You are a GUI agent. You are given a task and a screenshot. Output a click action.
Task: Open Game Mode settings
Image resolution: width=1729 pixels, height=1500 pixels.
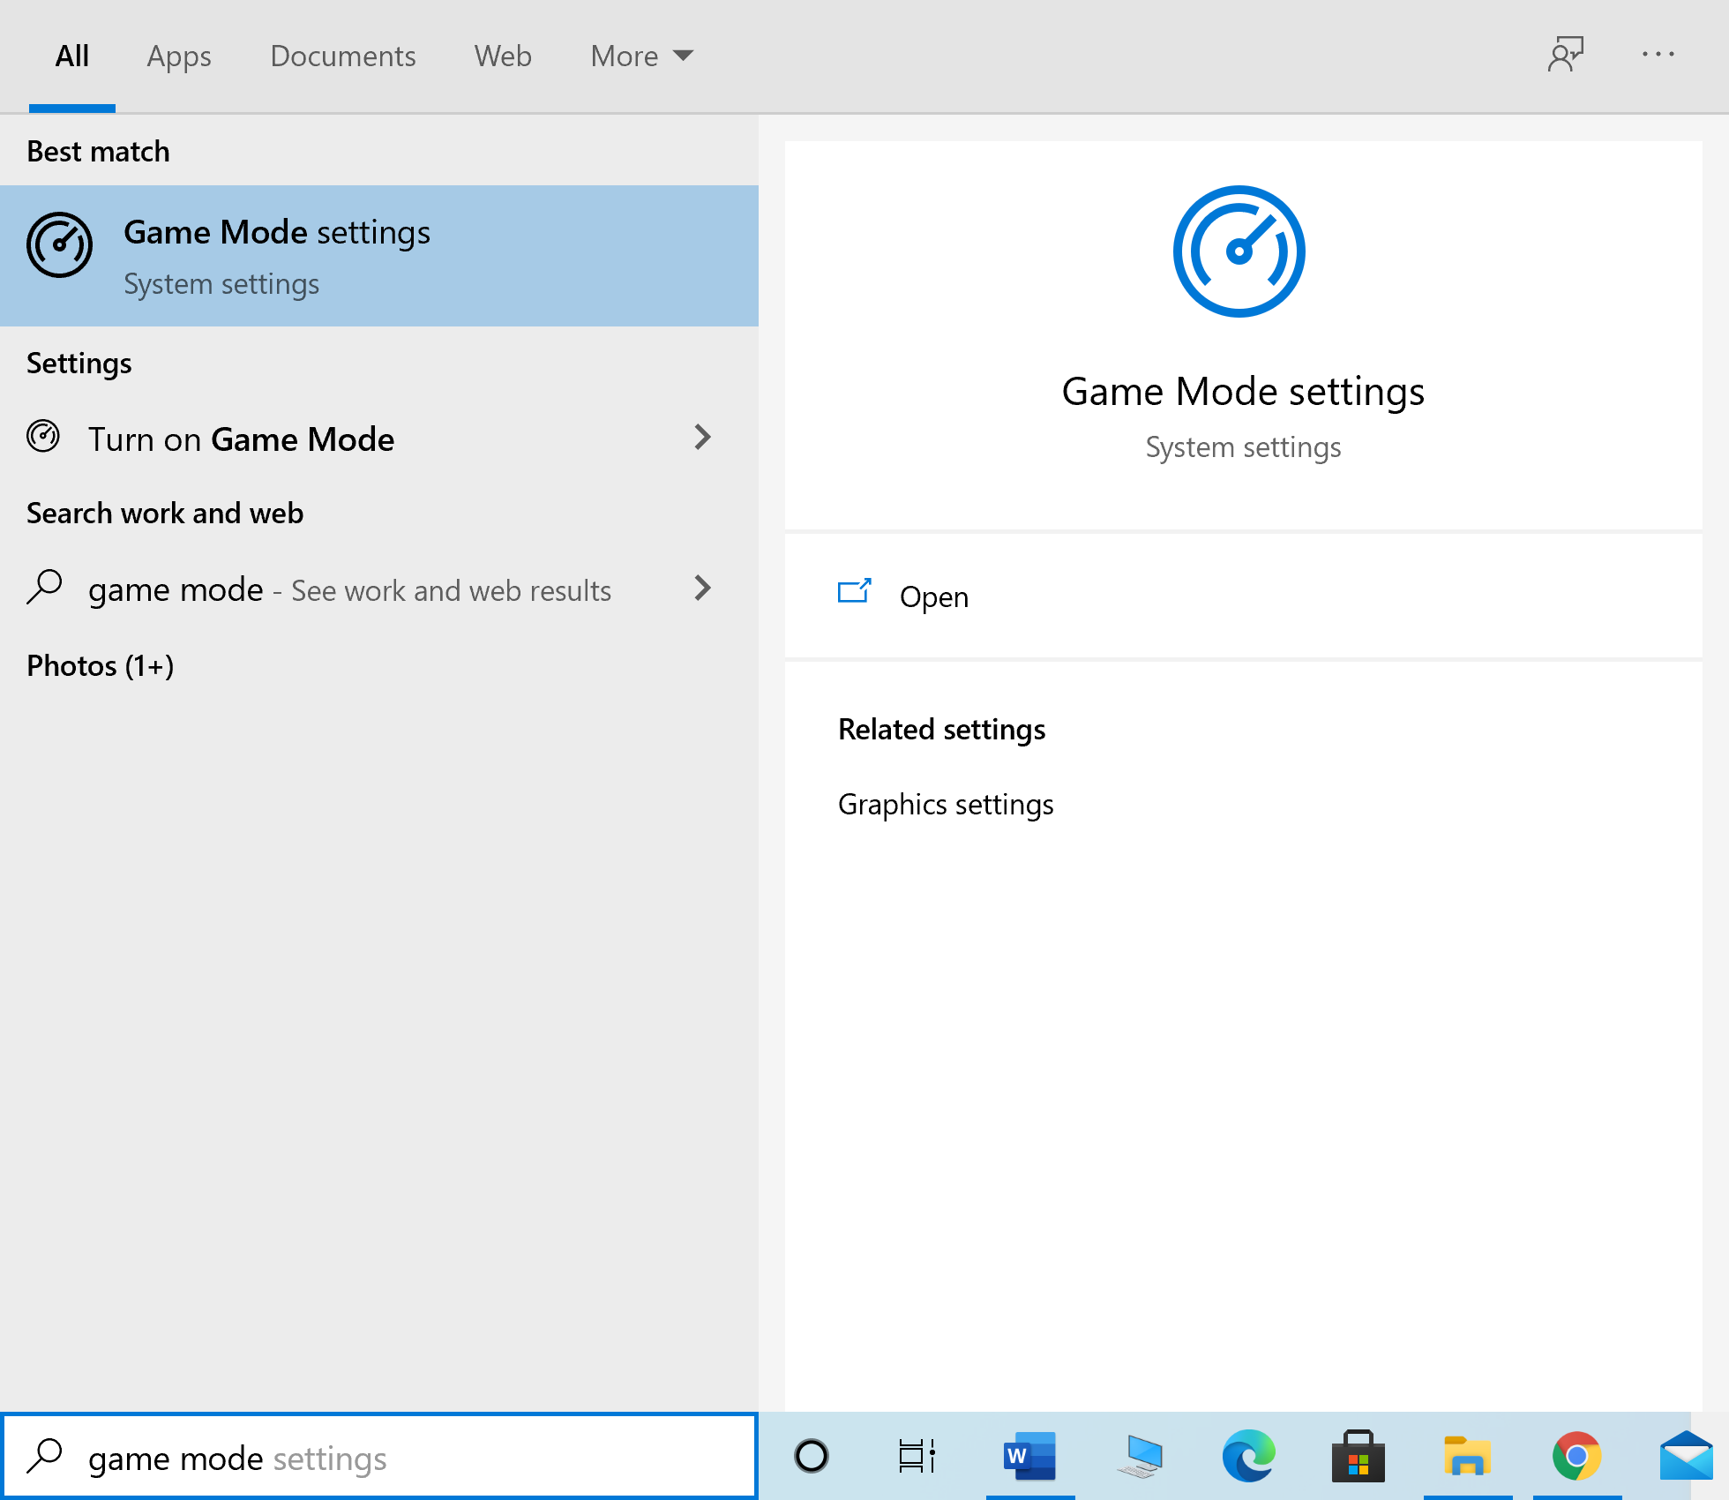935,596
